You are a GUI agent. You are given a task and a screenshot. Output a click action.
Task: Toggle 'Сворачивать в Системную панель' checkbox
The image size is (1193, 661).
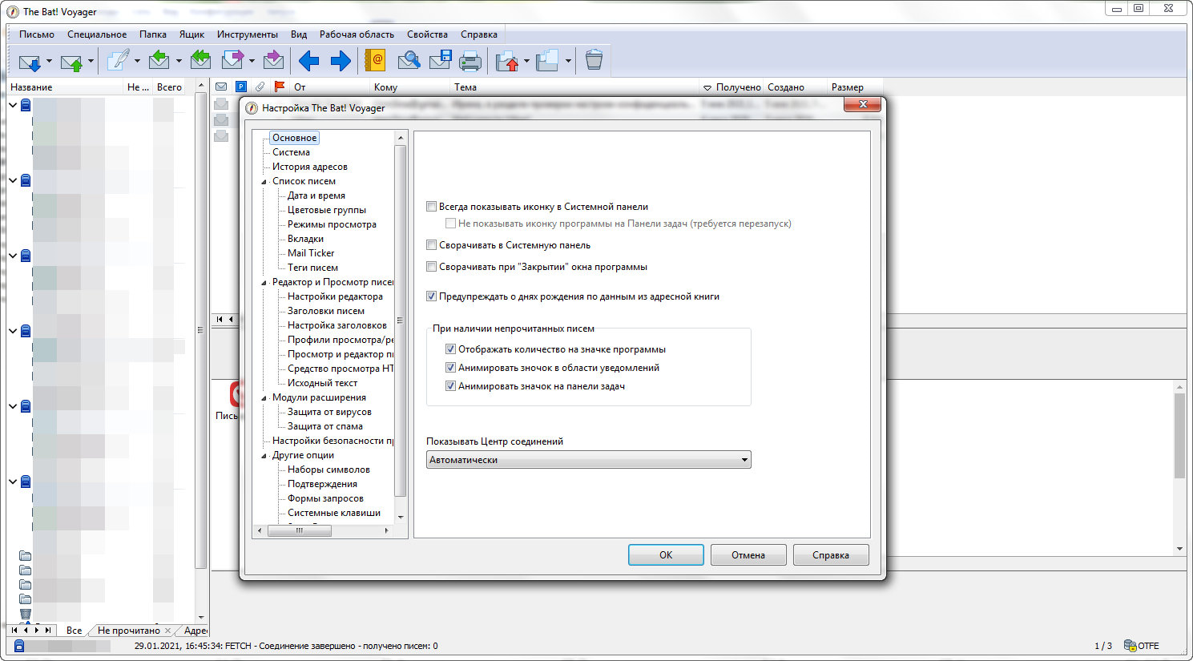432,245
